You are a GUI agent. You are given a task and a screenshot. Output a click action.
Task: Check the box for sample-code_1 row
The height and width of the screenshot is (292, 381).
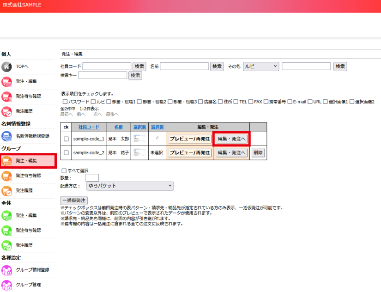click(66, 139)
